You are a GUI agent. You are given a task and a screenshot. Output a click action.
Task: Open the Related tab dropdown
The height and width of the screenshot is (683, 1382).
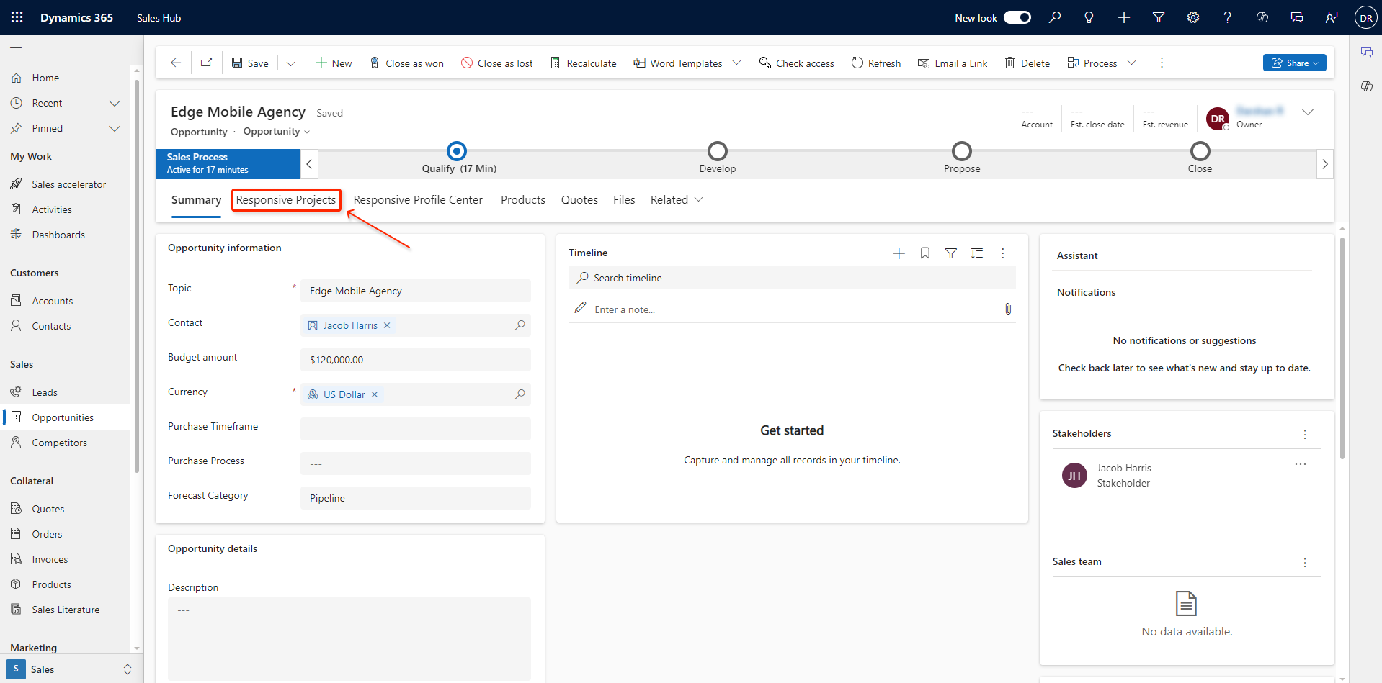coord(676,199)
